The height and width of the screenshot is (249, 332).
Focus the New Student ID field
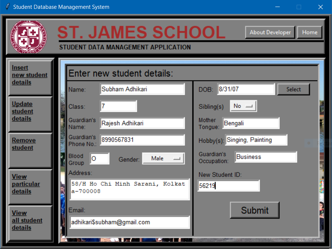point(229,186)
